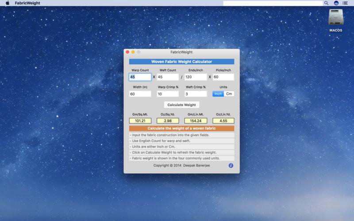Switch units to Cm
This screenshot has width=354, height=221.
tap(229, 94)
